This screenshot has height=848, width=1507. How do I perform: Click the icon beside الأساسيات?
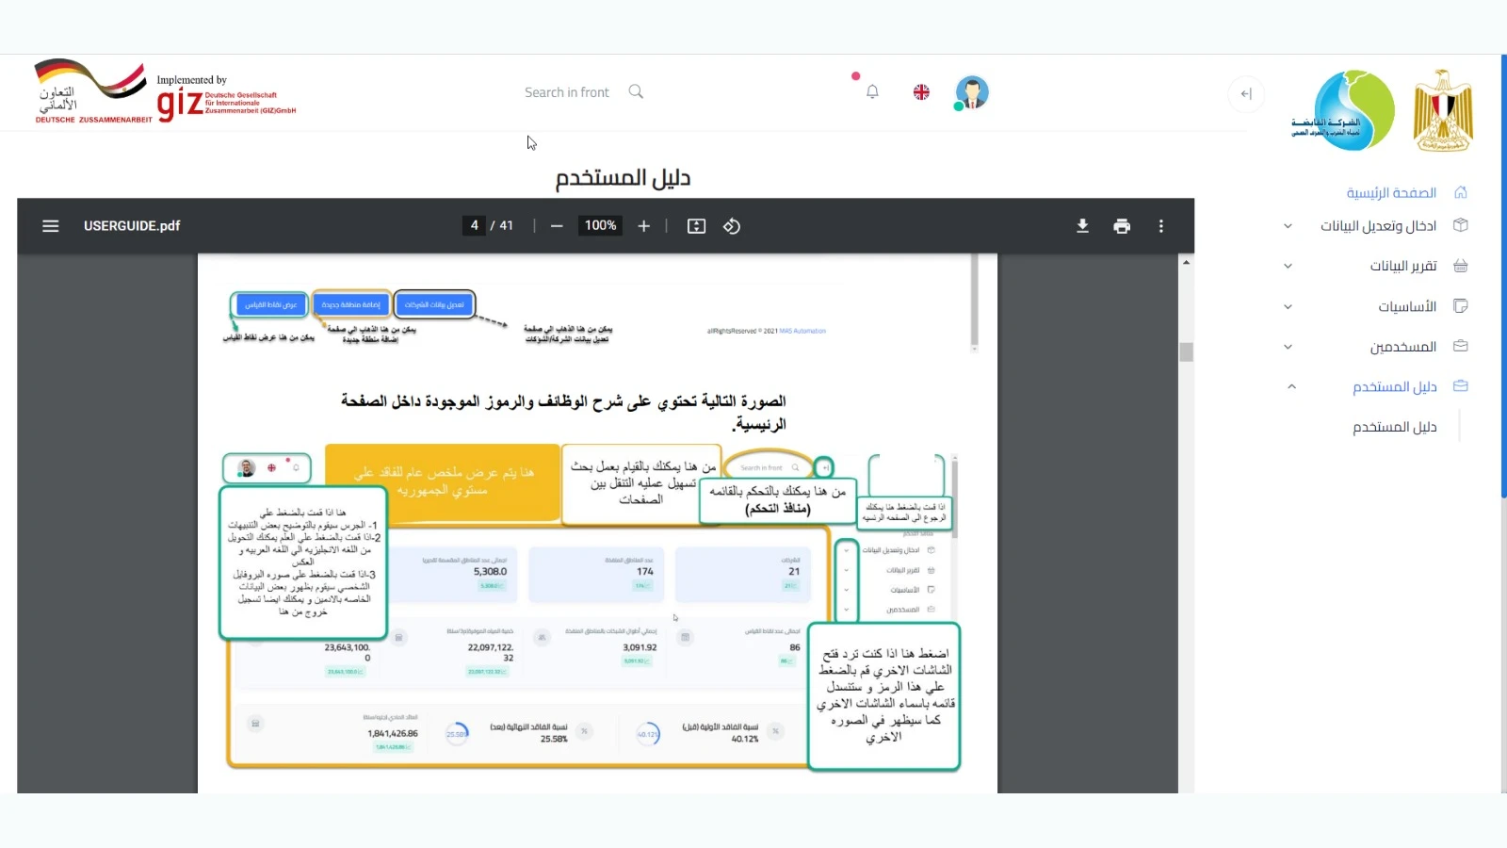tap(1461, 306)
